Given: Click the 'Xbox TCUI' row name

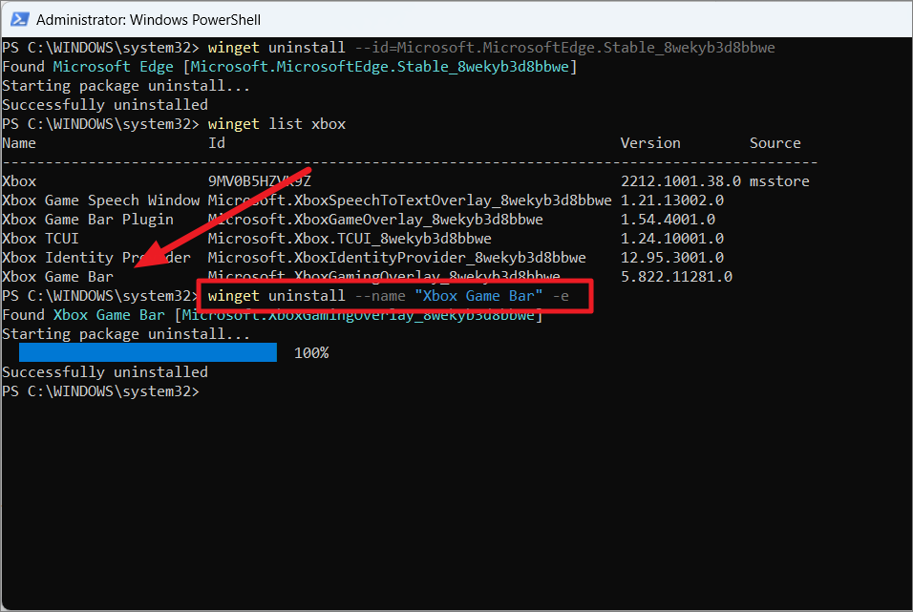Looking at the screenshot, I should 41,239.
